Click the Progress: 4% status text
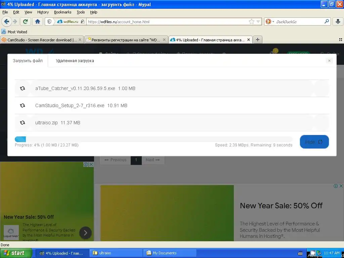 coord(46,145)
